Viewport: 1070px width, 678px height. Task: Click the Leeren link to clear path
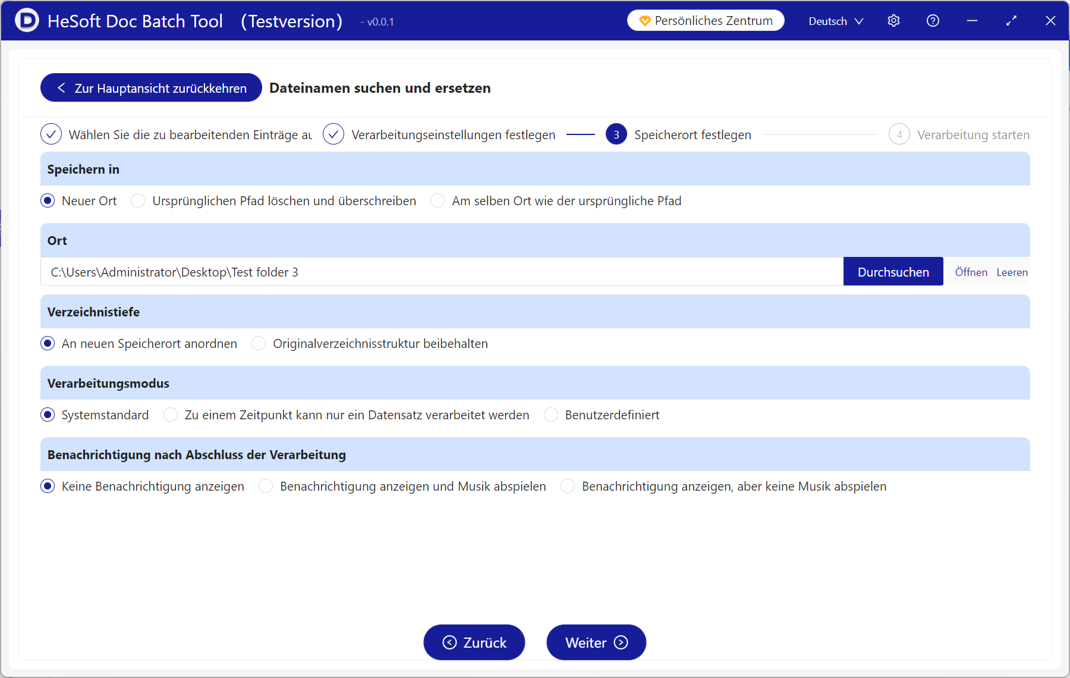[x=1012, y=272]
